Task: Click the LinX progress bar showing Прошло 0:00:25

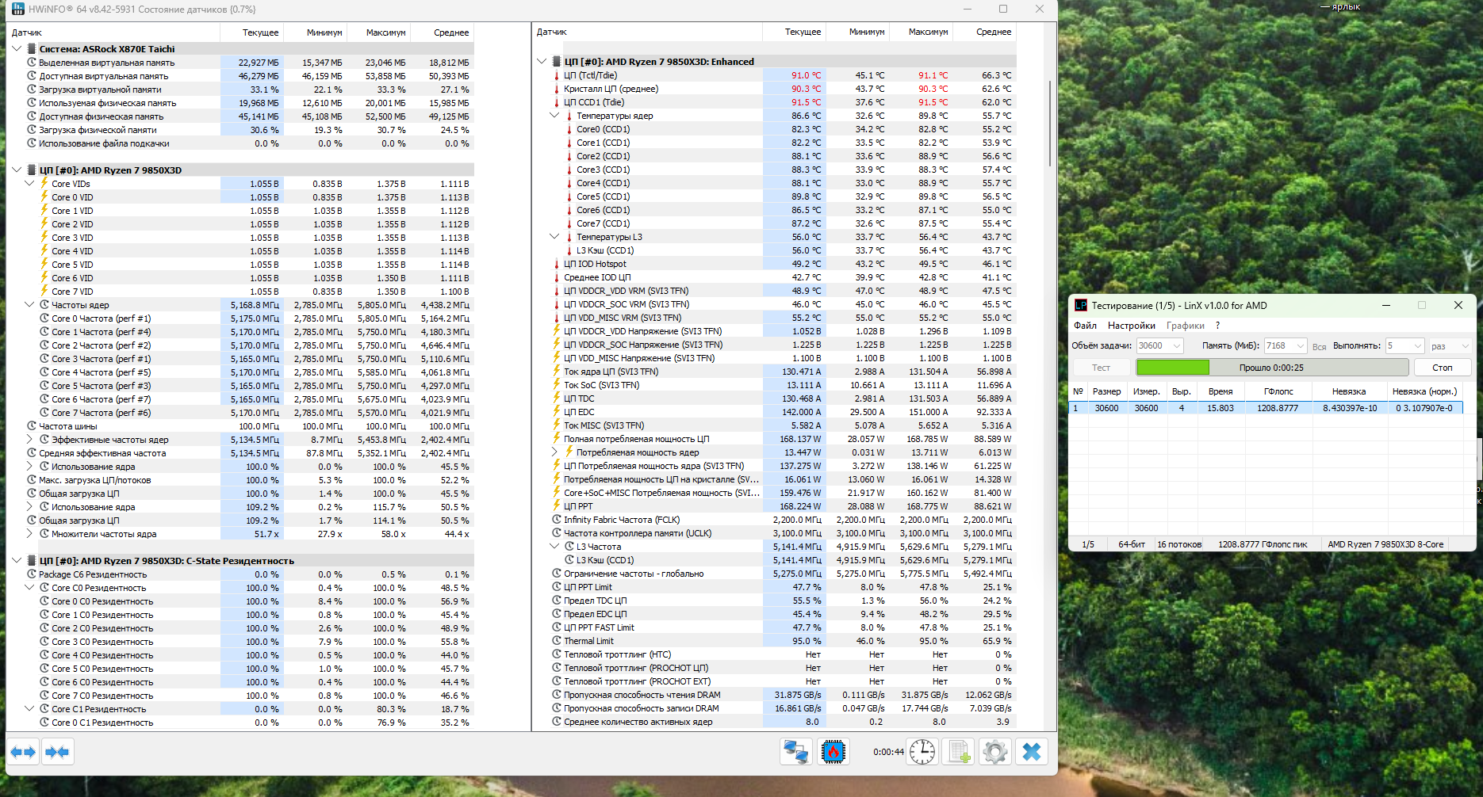Action: click(1271, 368)
